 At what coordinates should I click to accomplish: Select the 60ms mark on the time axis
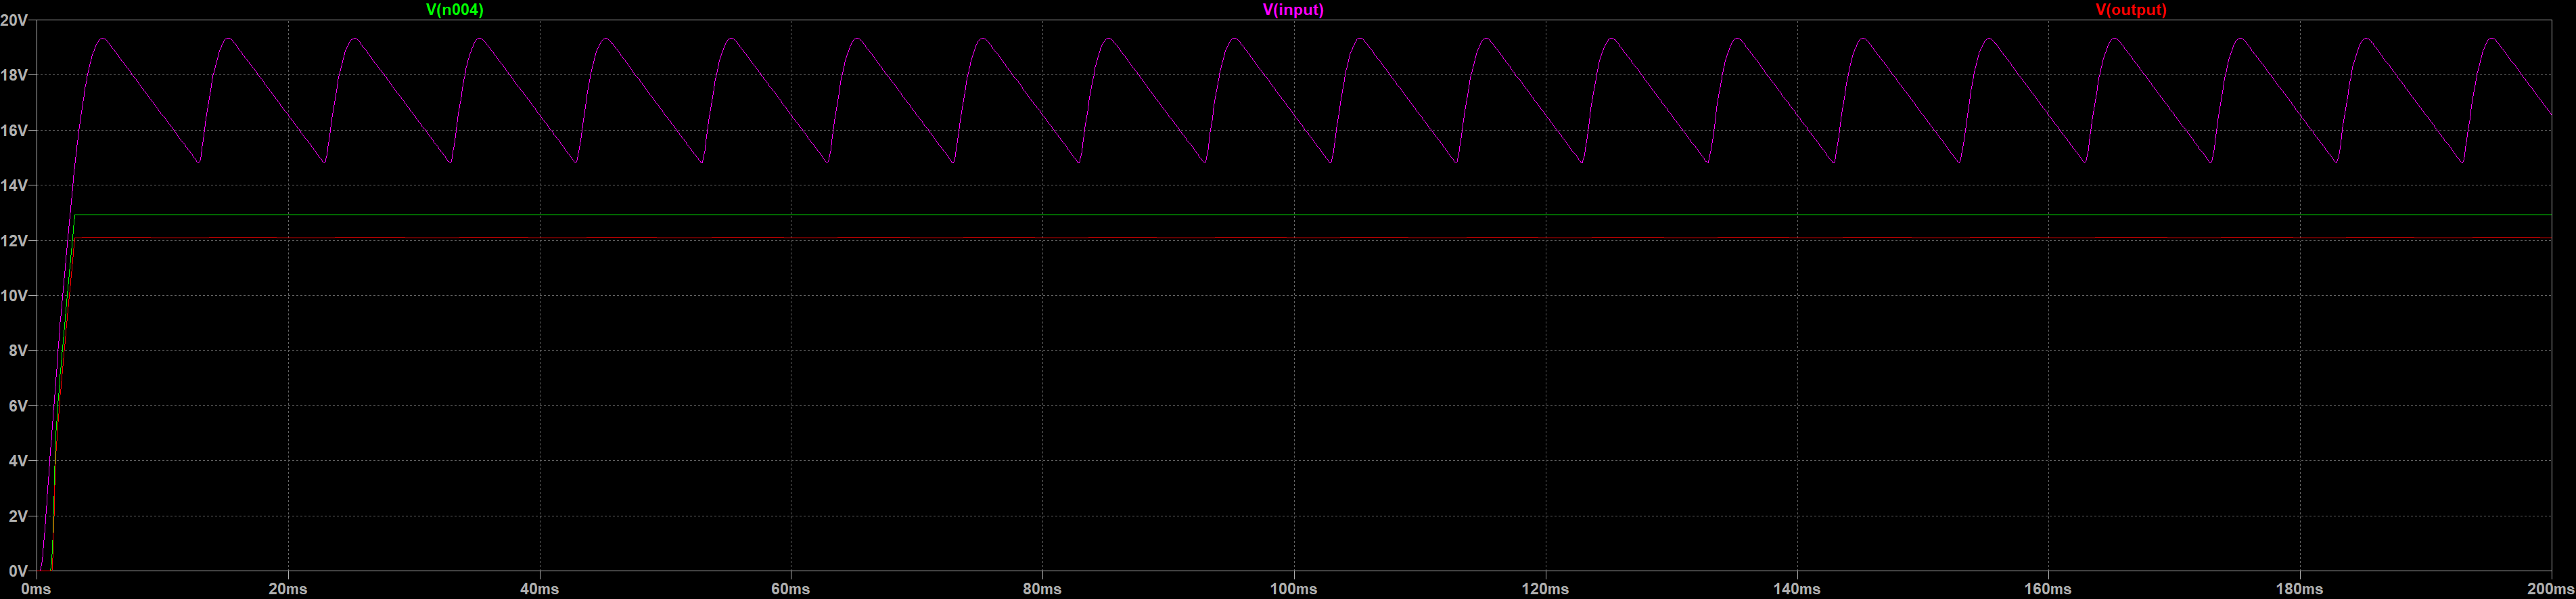point(790,589)
